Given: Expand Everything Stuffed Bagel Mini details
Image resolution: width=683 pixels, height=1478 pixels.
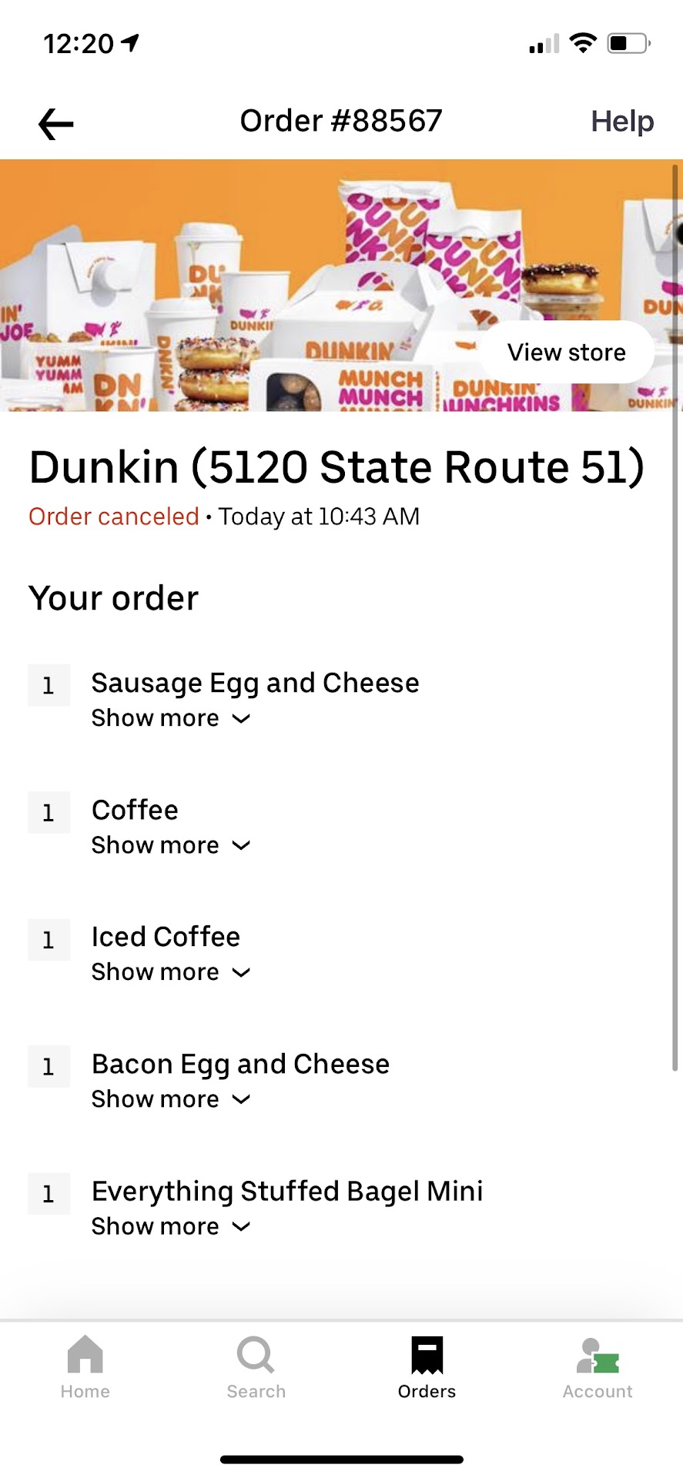Looking at the screenshot, I should (171, 1226).
